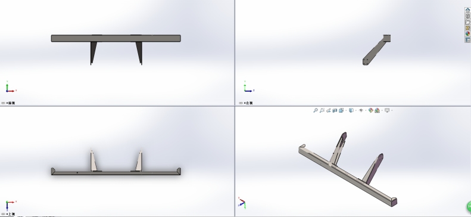Select the lower angled arm in isometric view

[x=373, y=168]
